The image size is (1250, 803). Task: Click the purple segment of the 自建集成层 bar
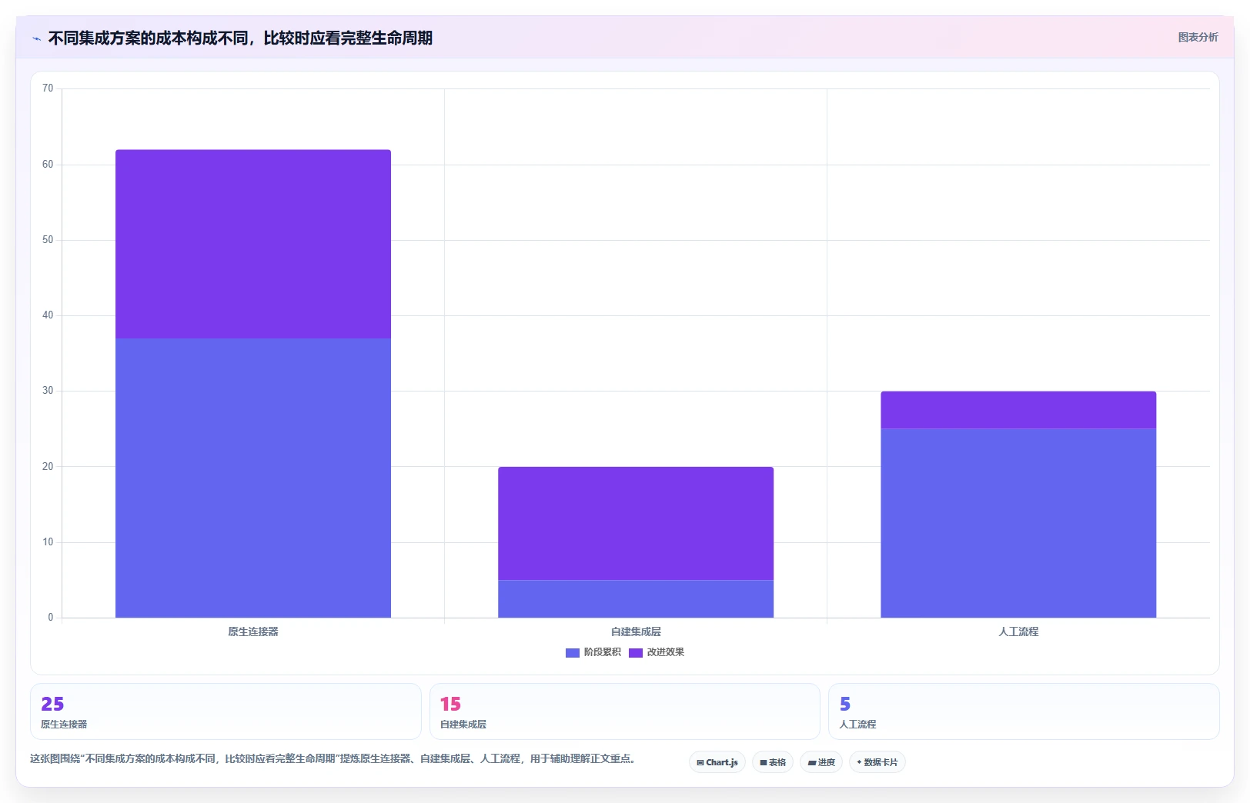[636, 523]
